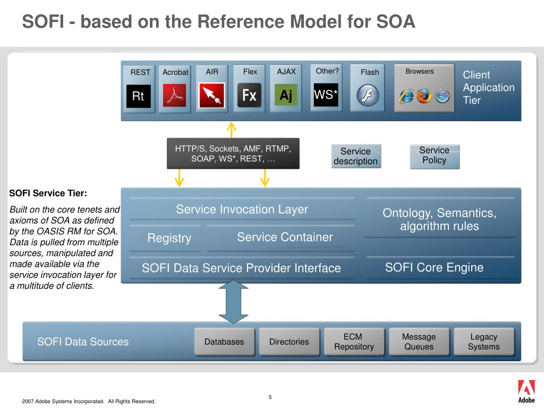Click the Flash player icon
Image resolution: width=544 pixels, height=408 pixels.
coord(368,95)
